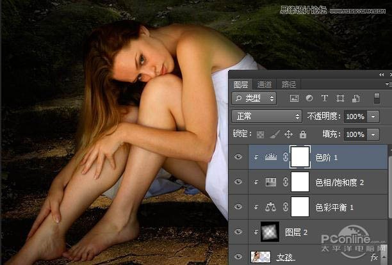Filter layers by shape layer icon
392x265 pixels.
[340, 98]
